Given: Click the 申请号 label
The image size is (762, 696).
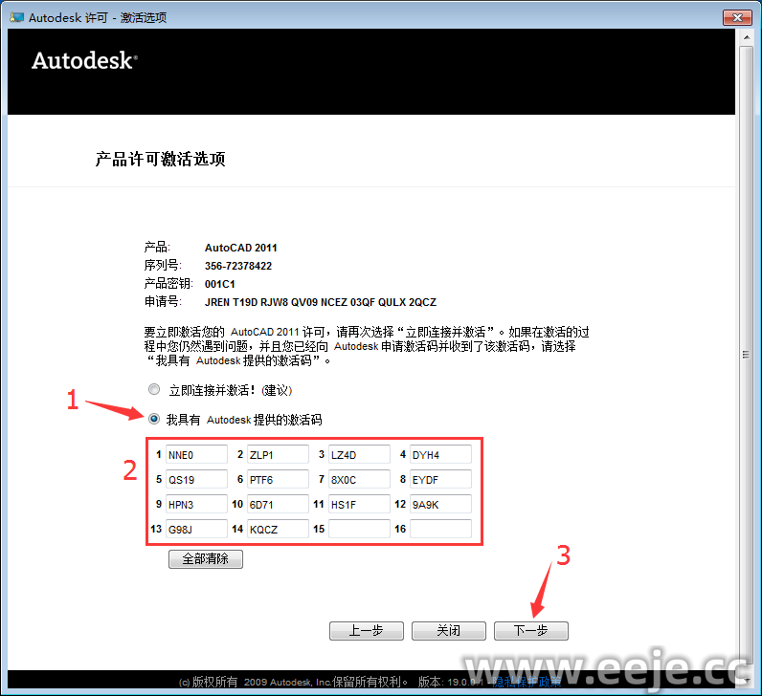Looking at the screenshot, I should pos(163,301).
